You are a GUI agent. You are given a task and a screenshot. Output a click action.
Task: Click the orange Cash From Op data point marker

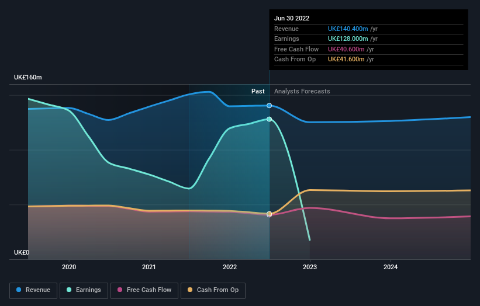[x=269, y=213]
